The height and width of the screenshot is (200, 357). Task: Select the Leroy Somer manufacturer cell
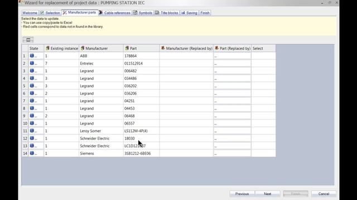[101, 131]
